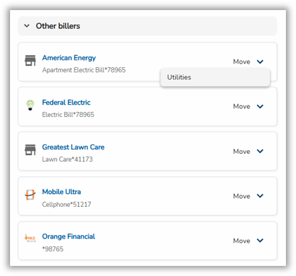Click the Orange Financial logo icon
This screenshot has width=296, height=276.
(30, 238)
